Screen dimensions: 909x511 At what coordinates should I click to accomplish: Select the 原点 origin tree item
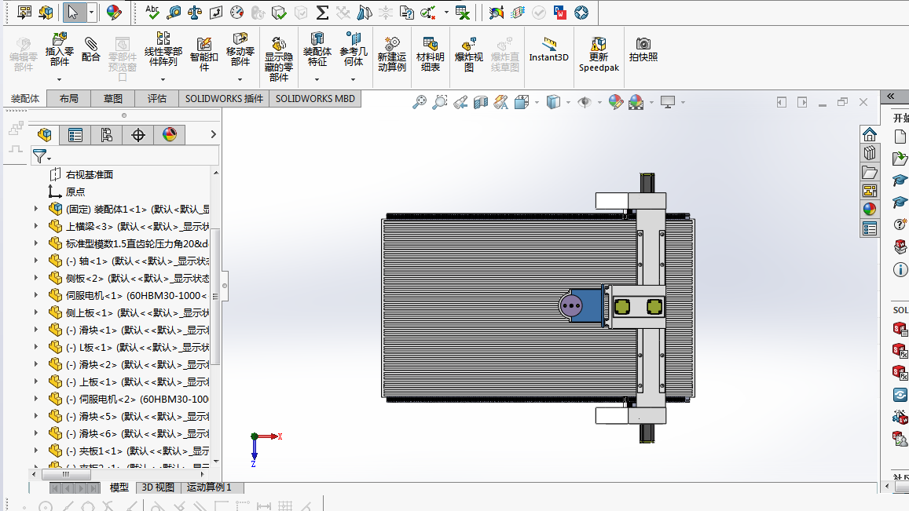pyautogui.click(x=75, y=192)
